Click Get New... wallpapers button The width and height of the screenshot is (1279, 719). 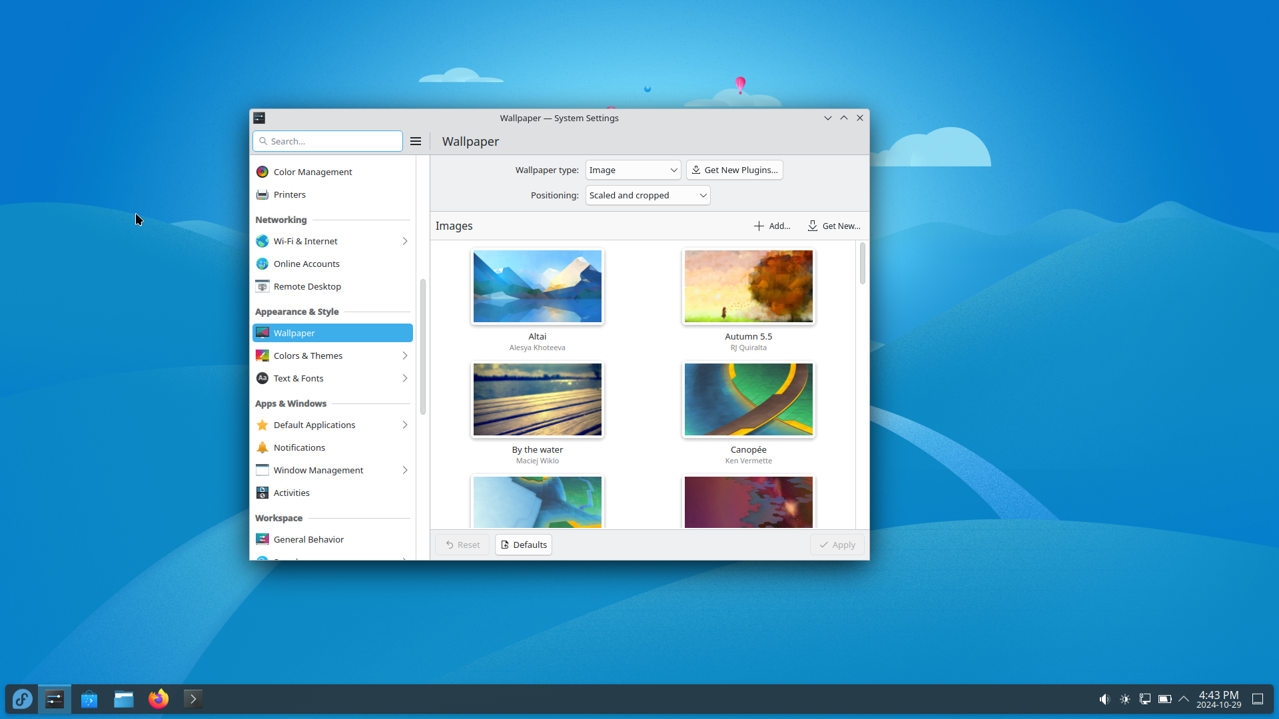click(x=834, y=226)
